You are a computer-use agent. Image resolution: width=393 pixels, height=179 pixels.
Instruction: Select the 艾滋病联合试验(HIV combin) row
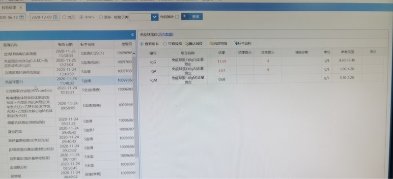(68, 89)
